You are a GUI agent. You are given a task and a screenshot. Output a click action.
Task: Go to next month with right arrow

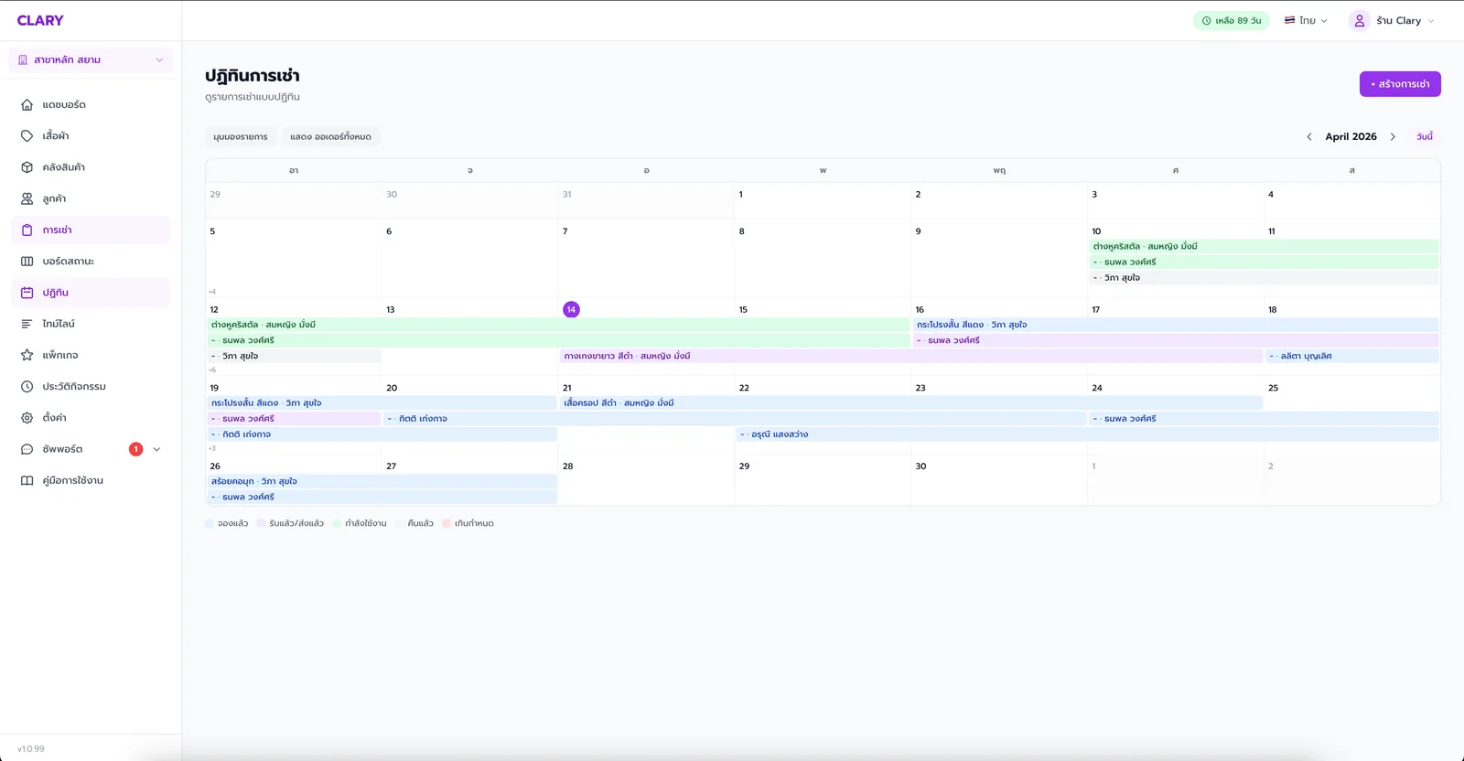click(1393, 136)
